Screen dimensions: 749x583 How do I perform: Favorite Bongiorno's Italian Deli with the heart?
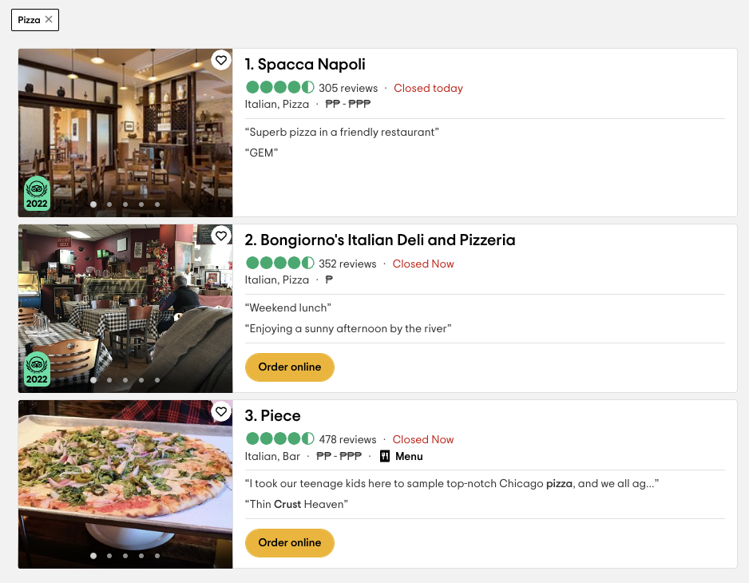coord(221,236)
